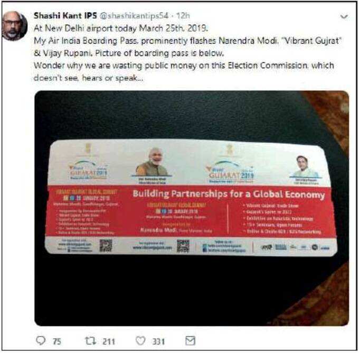The width and height of the screenshot is (359, 353).
Task: Click Narendra Modi's portrait in the photo
Action: [x=153, y=163]
